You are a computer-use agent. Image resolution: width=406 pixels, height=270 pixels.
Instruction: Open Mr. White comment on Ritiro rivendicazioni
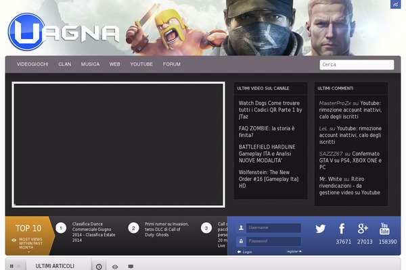point(350,186)
